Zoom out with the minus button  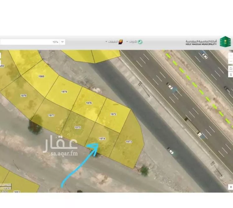(x=231, y=61)
